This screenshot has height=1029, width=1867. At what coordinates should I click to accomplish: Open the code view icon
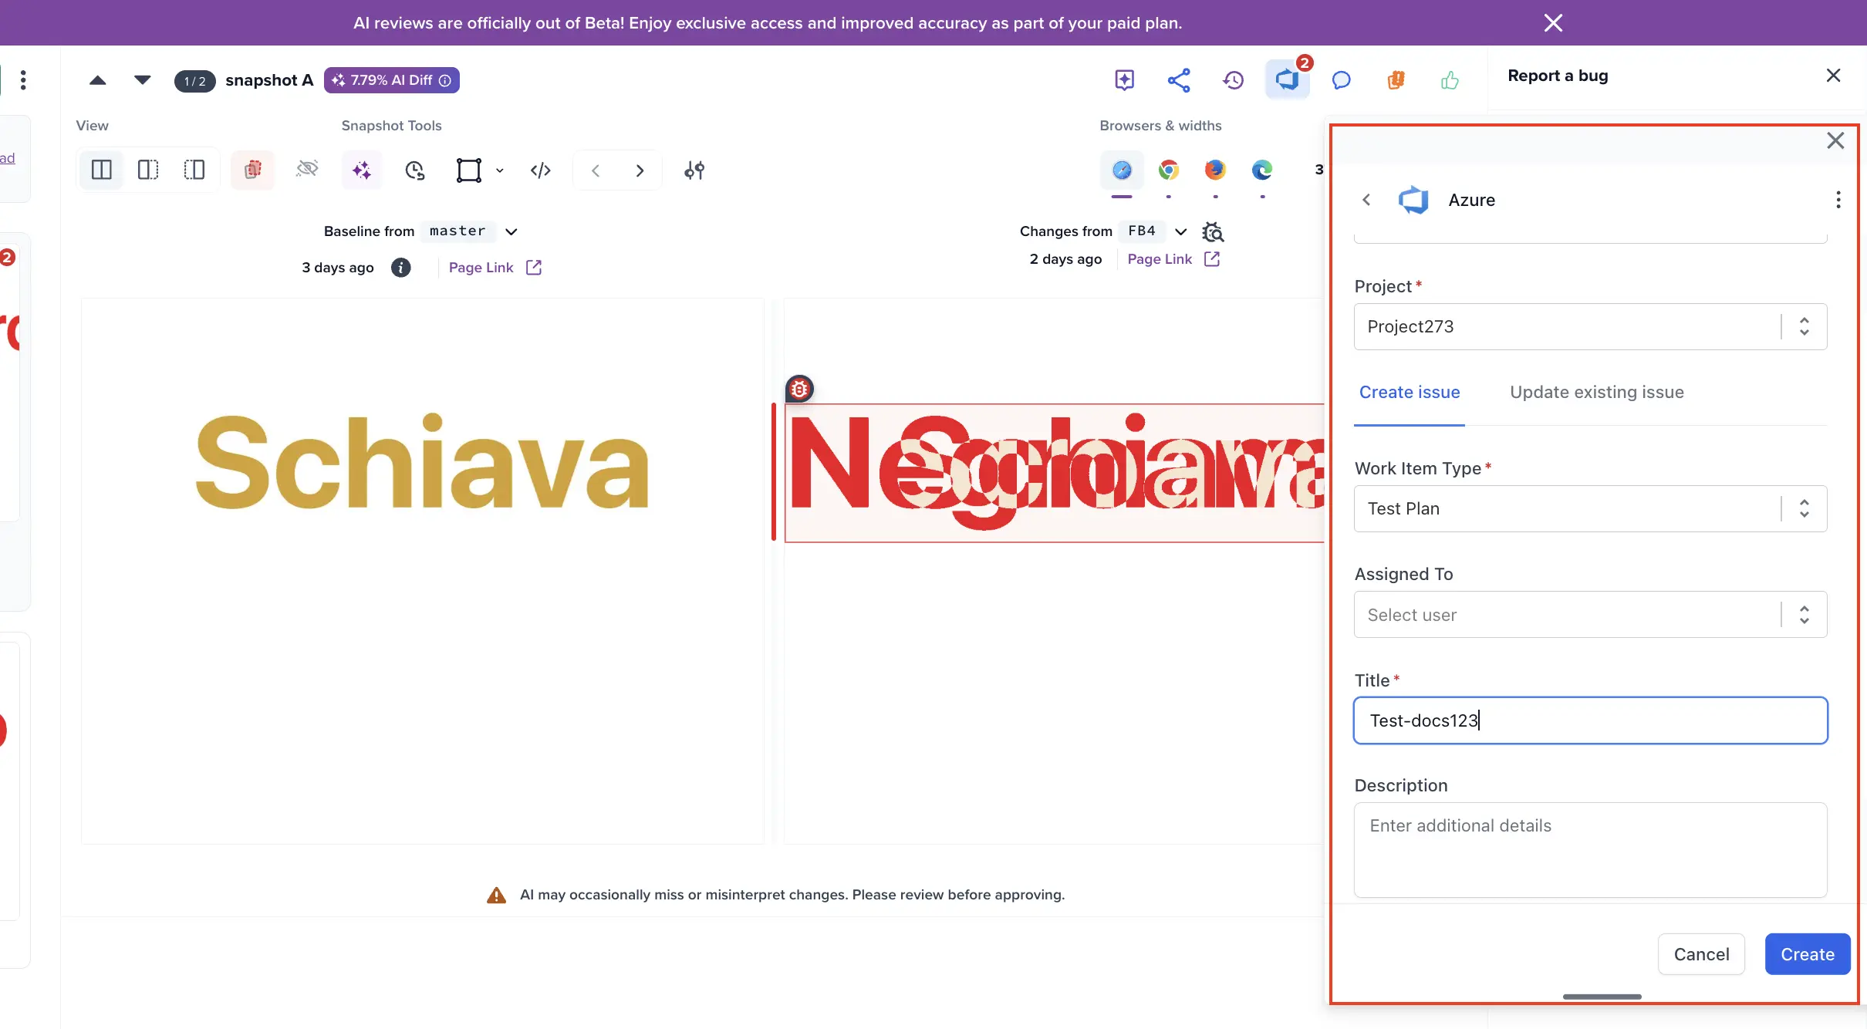pyautogui.click(x=541, y=170)
